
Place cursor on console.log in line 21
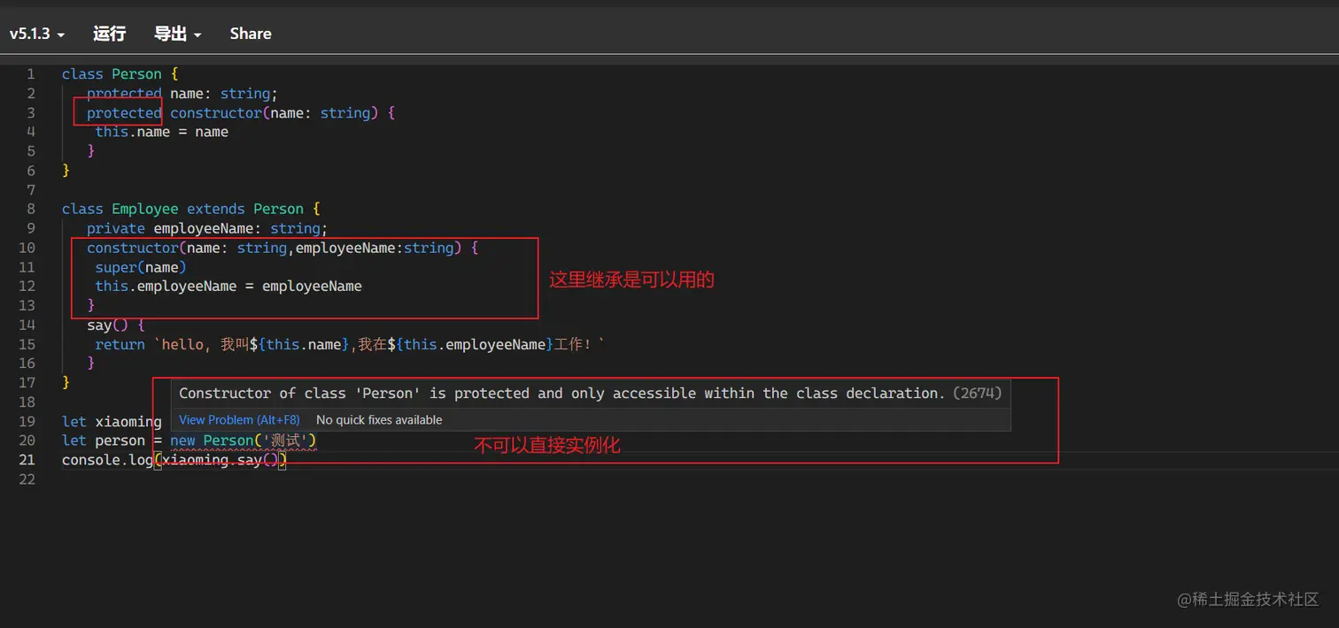pos(106,460)
